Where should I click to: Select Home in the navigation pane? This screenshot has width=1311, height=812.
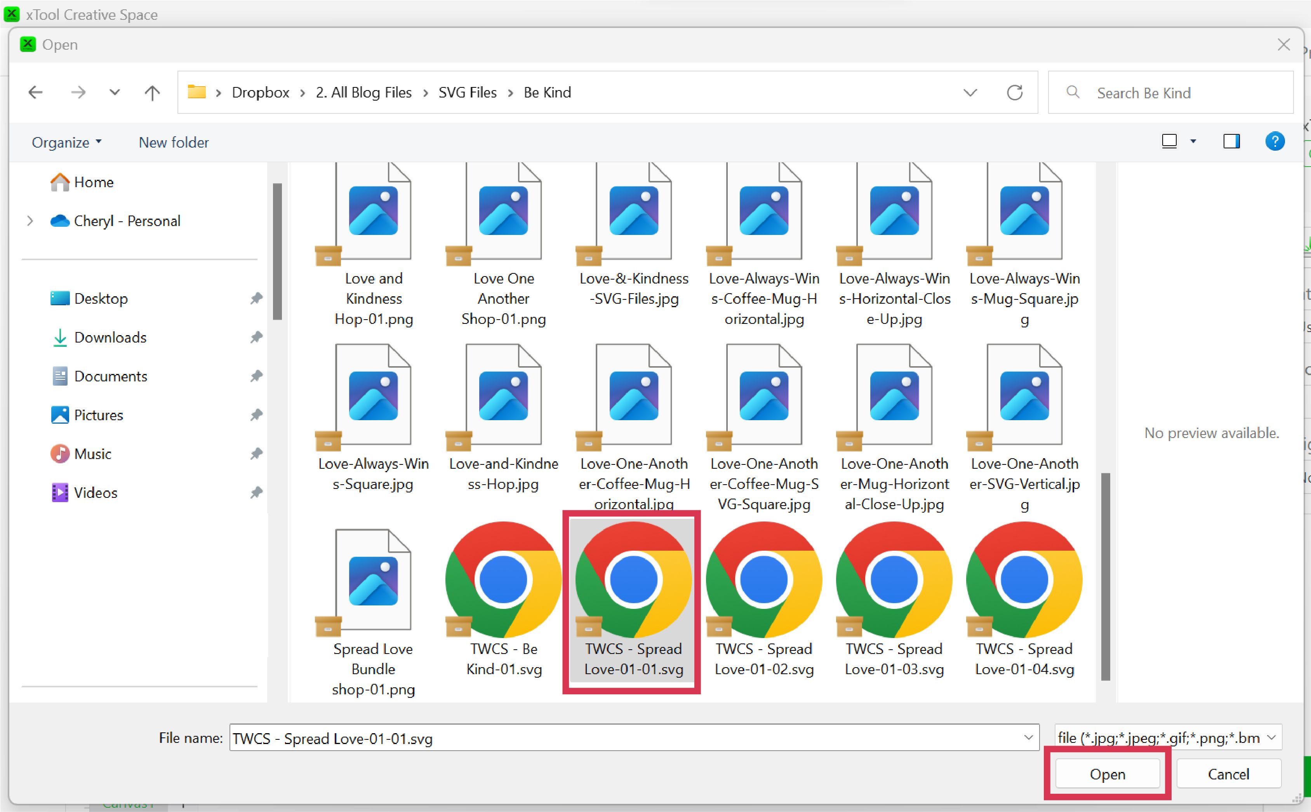[82, 182]
